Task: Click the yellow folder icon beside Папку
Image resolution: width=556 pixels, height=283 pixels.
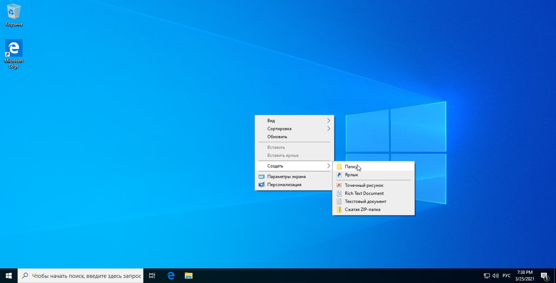Action: pyautogui.click(x=339, y=167)
